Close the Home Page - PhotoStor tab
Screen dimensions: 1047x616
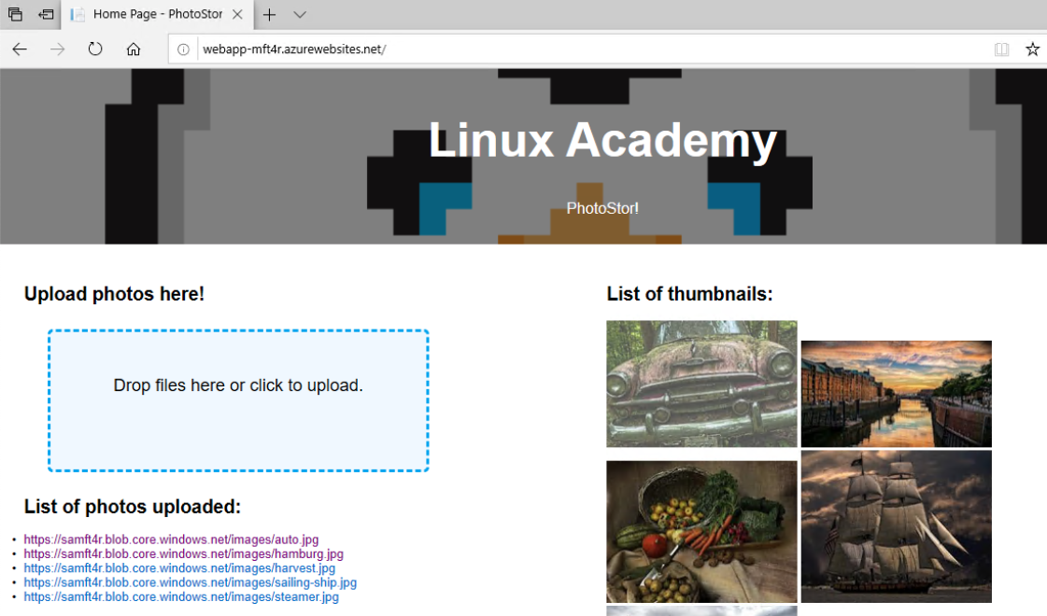coord(237,14)
